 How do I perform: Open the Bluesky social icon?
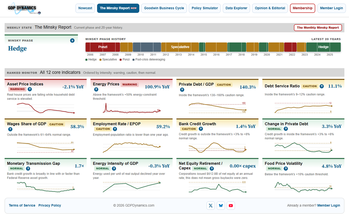coord(221,205)
